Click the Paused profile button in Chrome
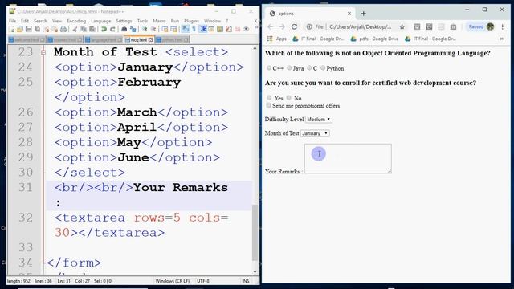The image size is (514, 289). pyautogui.click(x=480, y=26)
